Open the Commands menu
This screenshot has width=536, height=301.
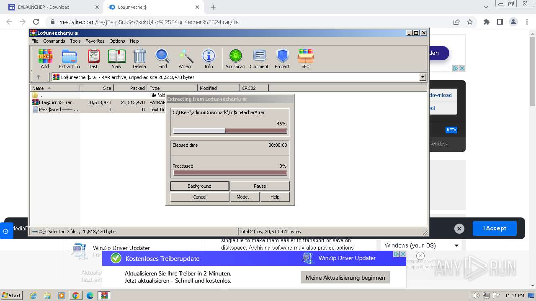tap(54, 41)
